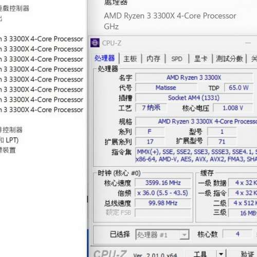The width and height of the screenshot is (257, 257).
Task: Click the 扩展型号 value 71
Action: pyautogui.click(x=222, y=142)
